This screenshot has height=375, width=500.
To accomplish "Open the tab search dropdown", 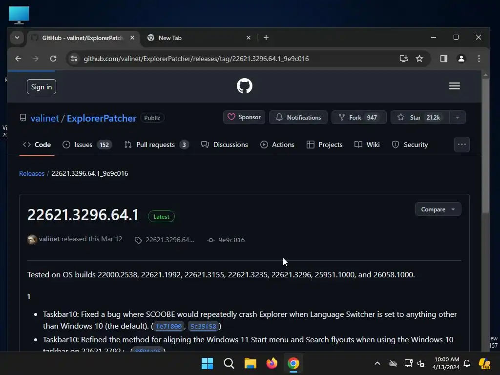I will point(17,38).
